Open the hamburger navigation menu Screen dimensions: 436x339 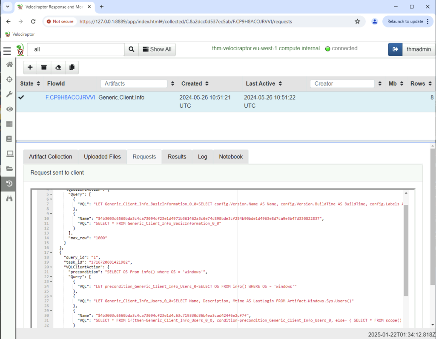tap(7, 51)
